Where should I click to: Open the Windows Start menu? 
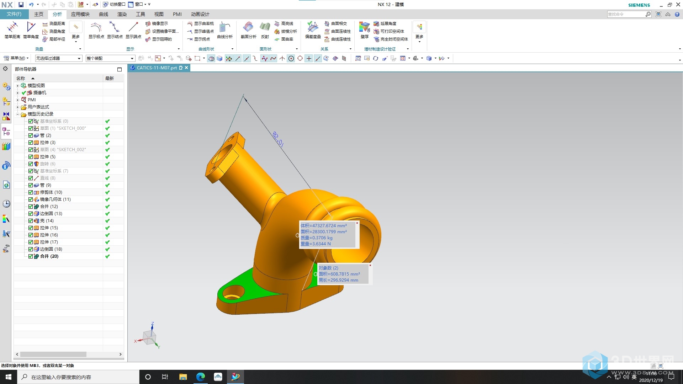coord(9,377)
